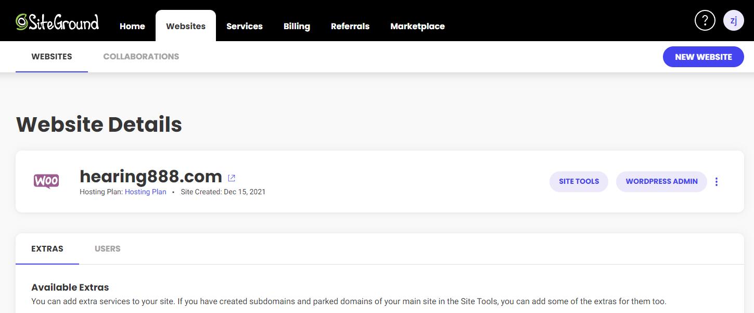Click the New Website button

pos(704,57)
